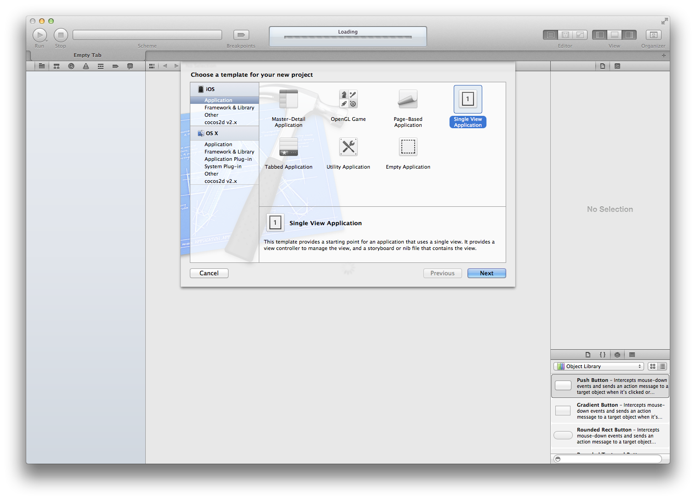Show the File inspector icon

tap(603, 66)
